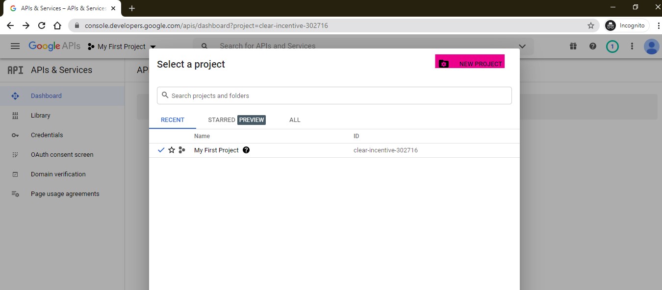Open the help question mark icon
The image size is (662, 290).
593,46
